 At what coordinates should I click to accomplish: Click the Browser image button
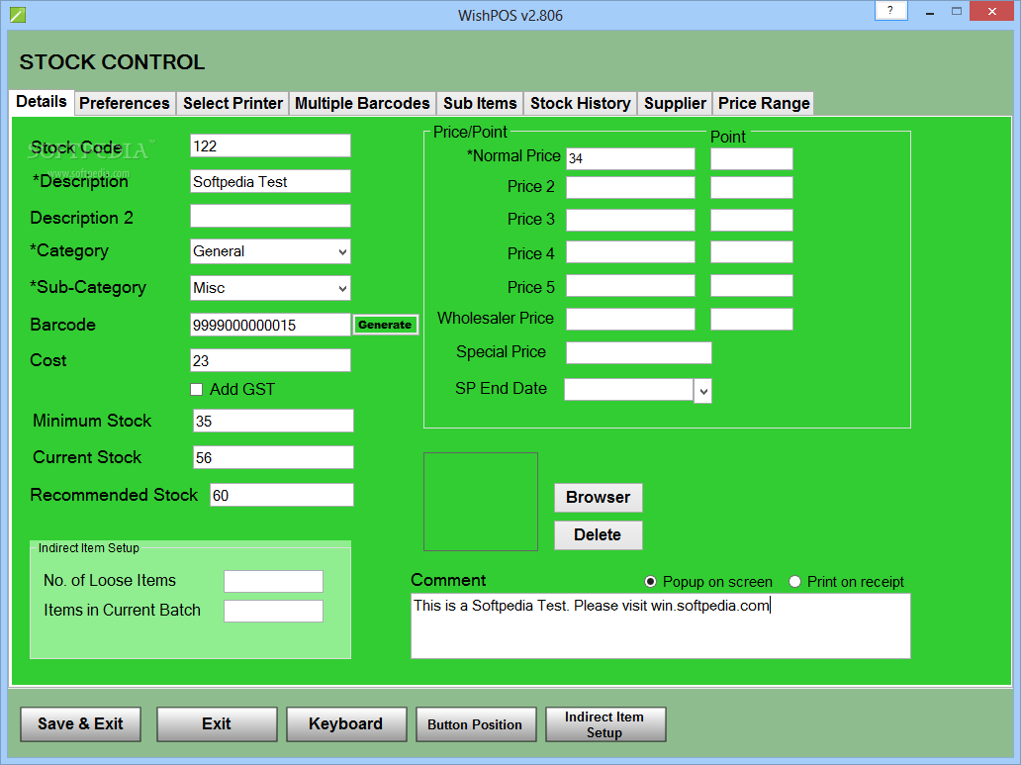pos(598,497)
